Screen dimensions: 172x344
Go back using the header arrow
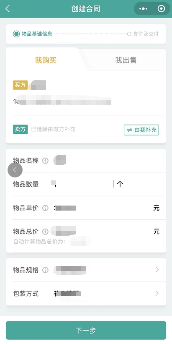[x=8, y=9]
